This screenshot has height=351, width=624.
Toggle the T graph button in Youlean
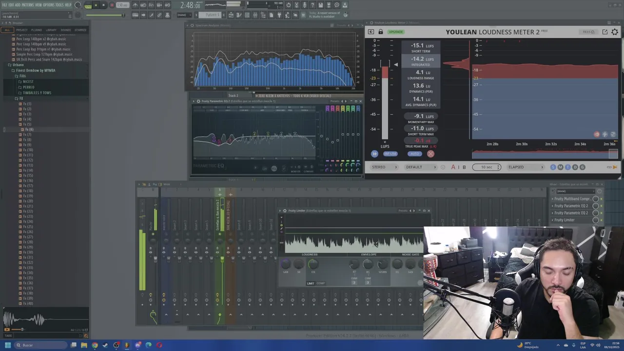click(x=568, y=167)
